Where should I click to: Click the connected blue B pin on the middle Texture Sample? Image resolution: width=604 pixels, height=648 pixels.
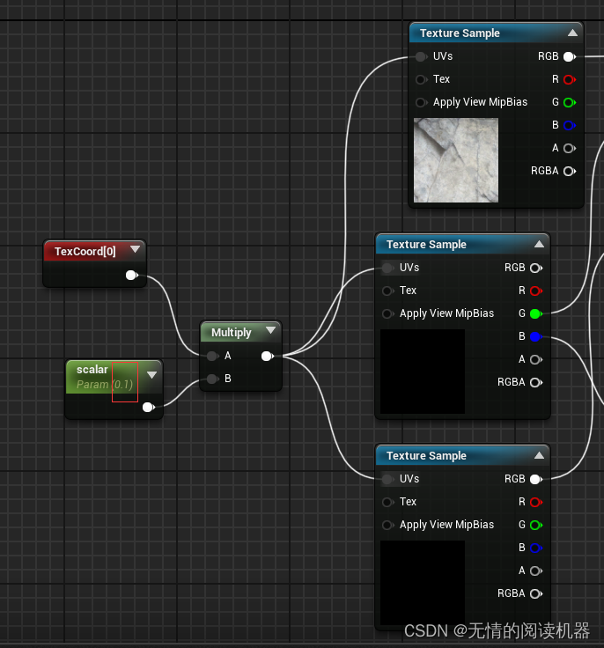pyautogui.click(x=535, y=336)
